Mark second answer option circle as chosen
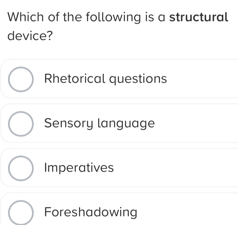This screenshot has width=238, height=225. (x=21, y=124)
